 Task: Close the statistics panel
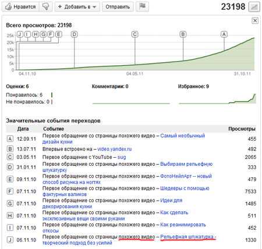[255, 20]
